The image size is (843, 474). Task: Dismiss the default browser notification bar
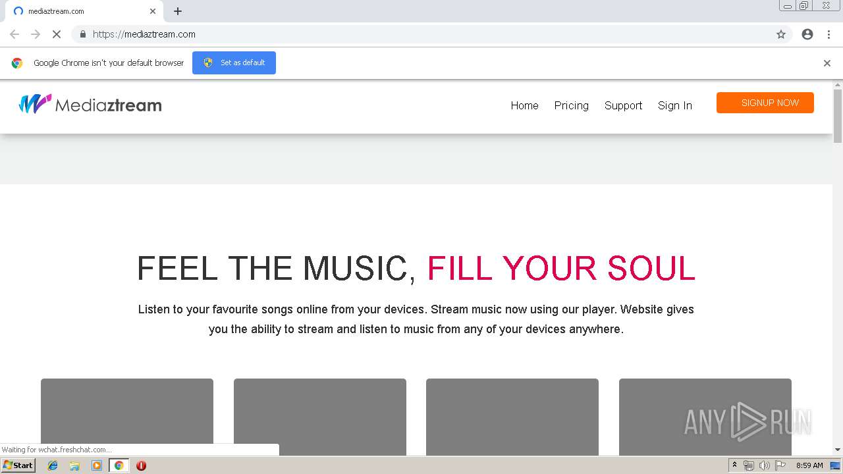pos(827,63)
